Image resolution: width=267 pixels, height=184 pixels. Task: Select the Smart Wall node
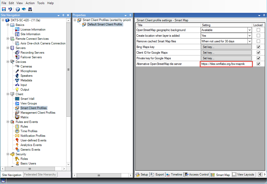(x=27, y=99)
